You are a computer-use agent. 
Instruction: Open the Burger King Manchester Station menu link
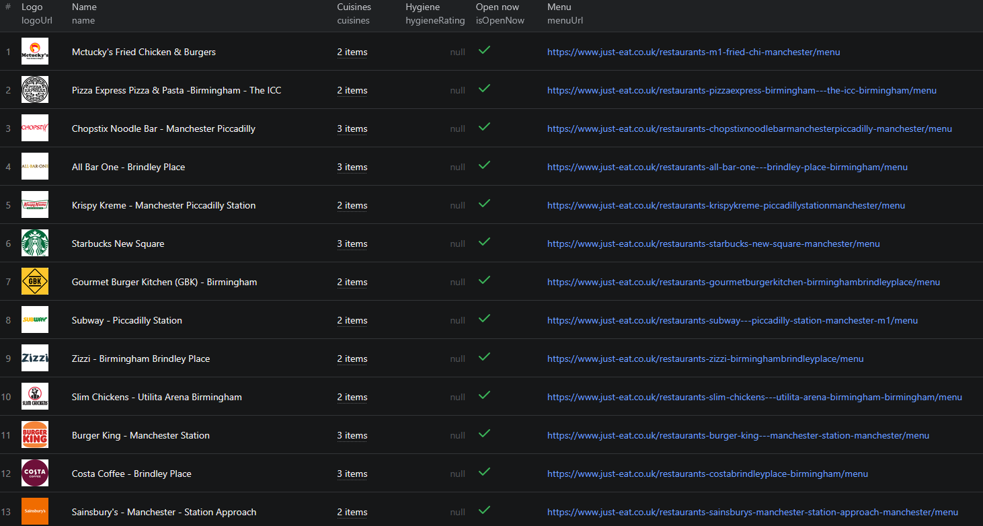click(x=738, y=435)
